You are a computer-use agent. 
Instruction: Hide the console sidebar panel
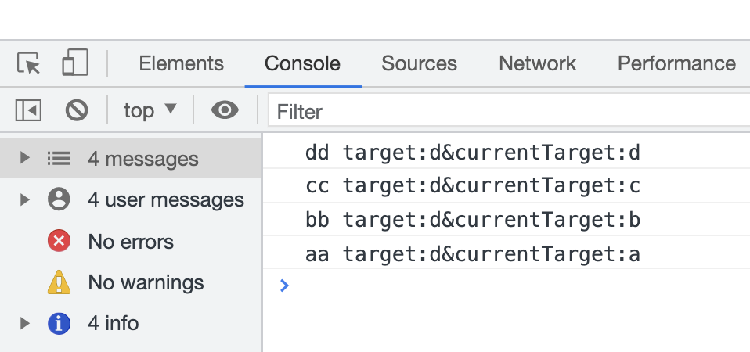click(x=28, y=111)
